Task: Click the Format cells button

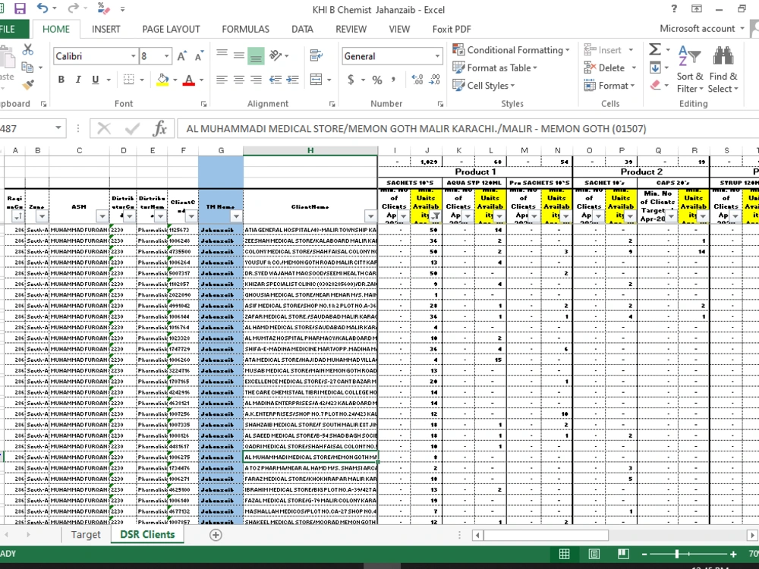Action: [x=609, y=86]
